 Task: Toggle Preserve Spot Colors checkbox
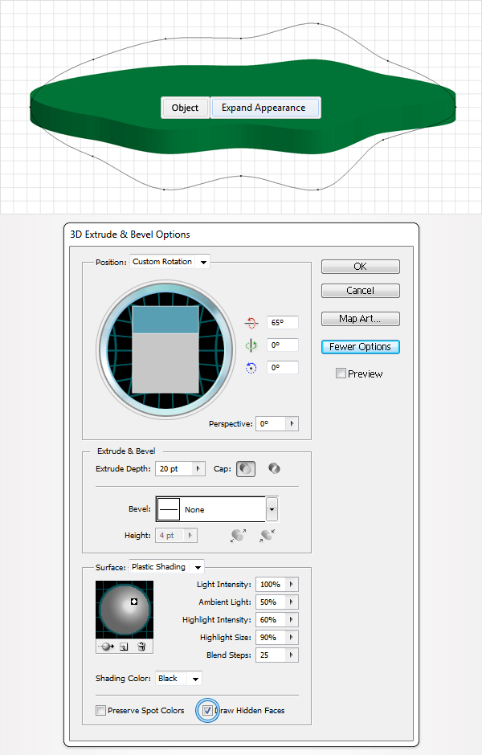pos(100,710)
